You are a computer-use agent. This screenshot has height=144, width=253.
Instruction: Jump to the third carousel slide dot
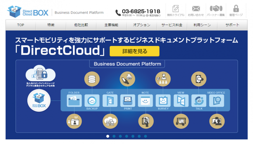click(x=120, y=136)
